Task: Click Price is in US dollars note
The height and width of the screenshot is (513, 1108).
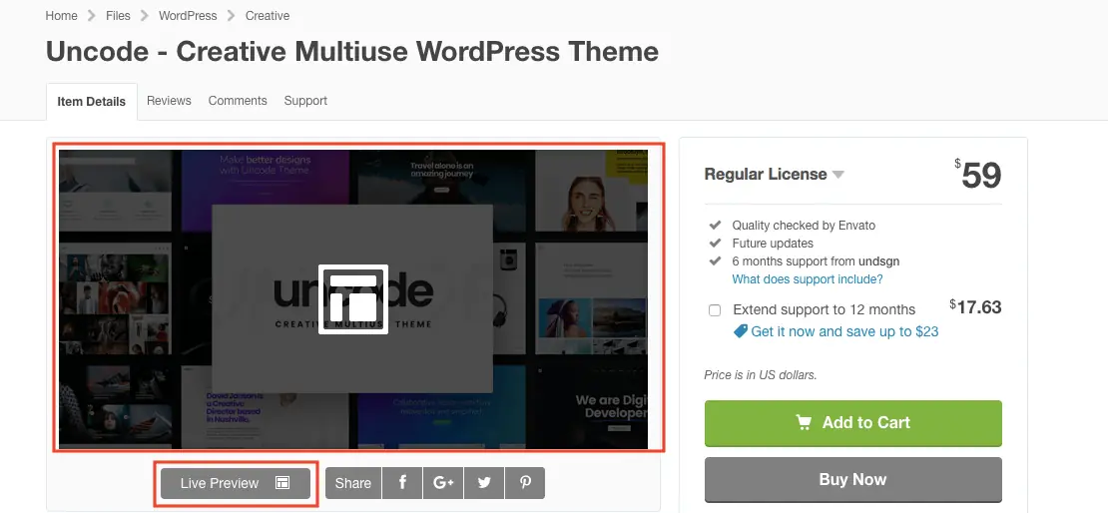Action: (761, 375)
